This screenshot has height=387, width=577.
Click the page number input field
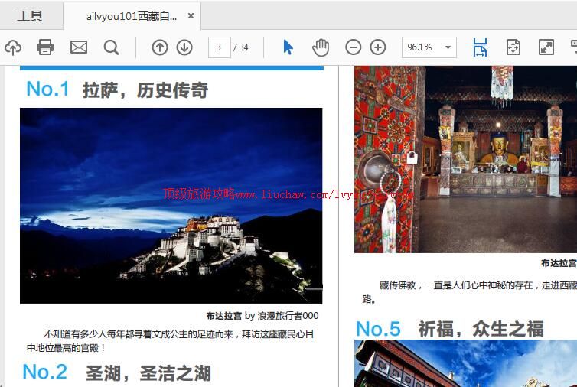tap(219, 47)
